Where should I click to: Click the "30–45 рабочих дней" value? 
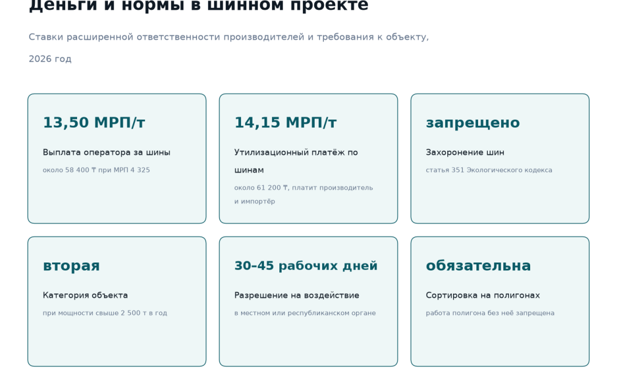point(306,266)
